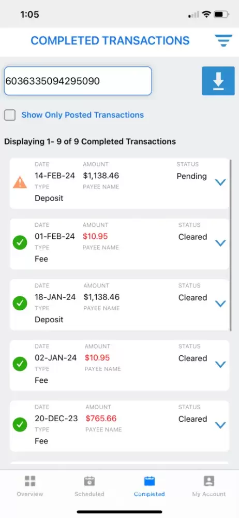Switch to the Overview tab
239x518 pixels.
(x=30, y=486)
